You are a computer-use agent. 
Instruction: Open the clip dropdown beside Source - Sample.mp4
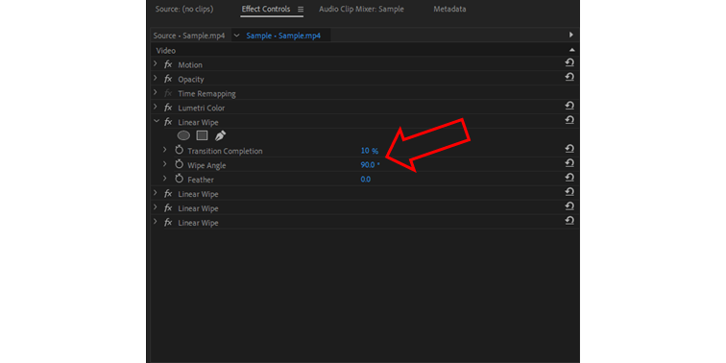pyautogui.click(x=236, y=36)
